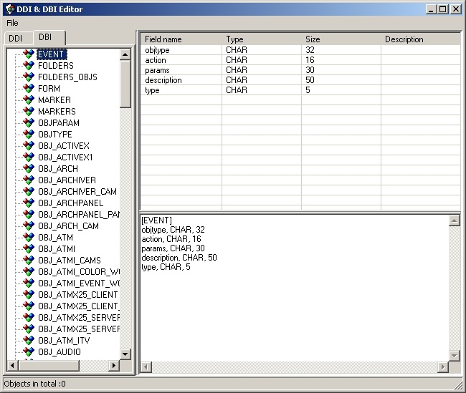
Task: Select the DBI tab
Action: (x=45, y=37)
